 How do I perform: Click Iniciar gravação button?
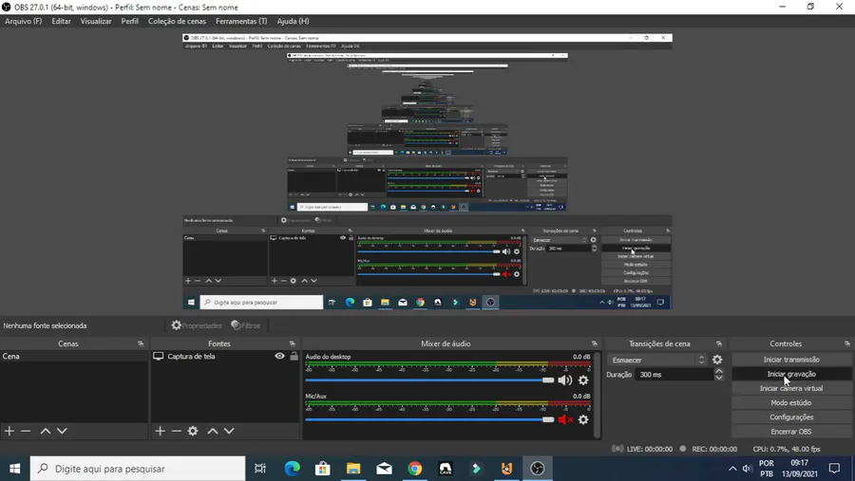791,374
